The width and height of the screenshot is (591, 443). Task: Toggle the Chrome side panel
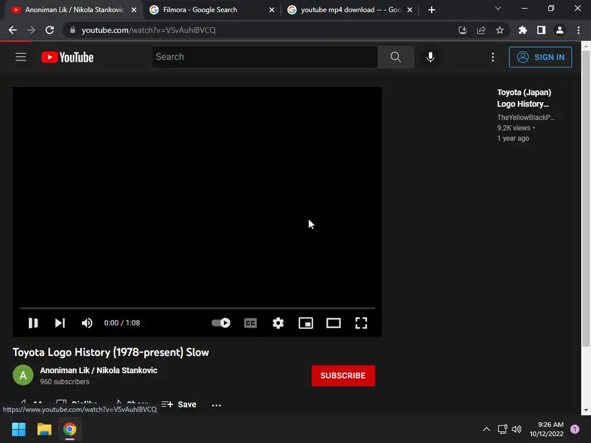(x=541, y=30)
